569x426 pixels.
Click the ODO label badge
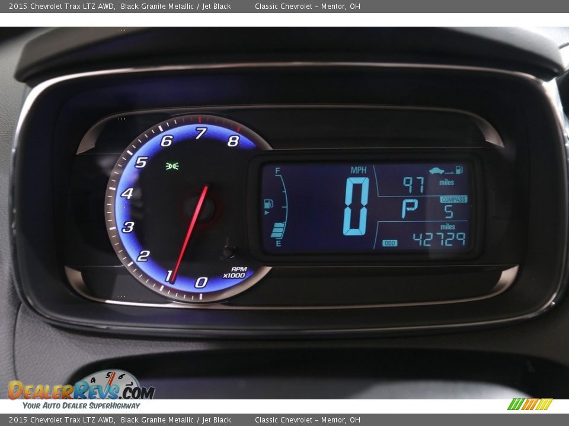point(390,243)
